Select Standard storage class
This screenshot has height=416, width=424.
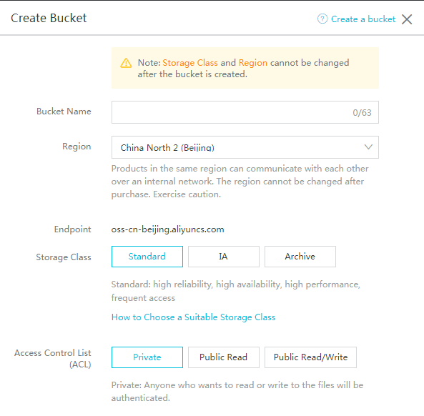(x=147, y=257)
